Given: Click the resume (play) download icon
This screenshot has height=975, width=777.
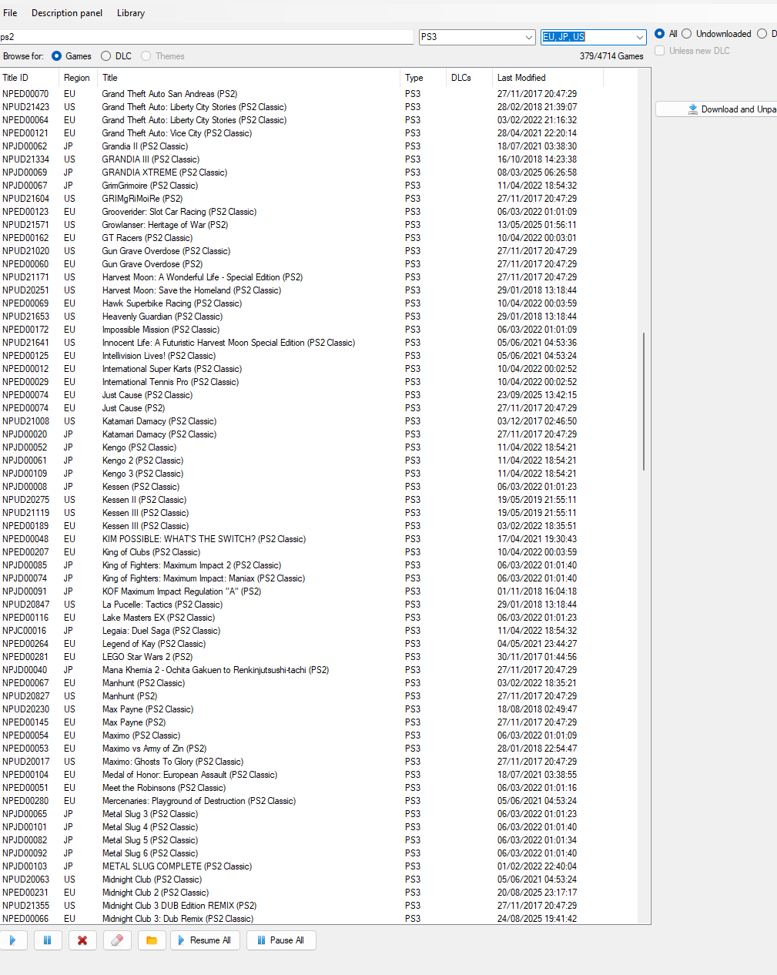Looking at the screenshot, I should [13, 940].
